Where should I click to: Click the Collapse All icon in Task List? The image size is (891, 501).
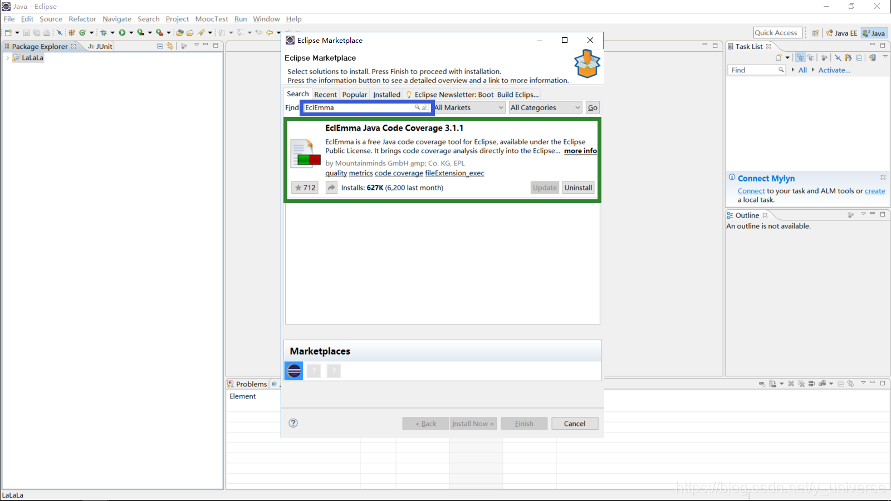[x=859, y=57]
